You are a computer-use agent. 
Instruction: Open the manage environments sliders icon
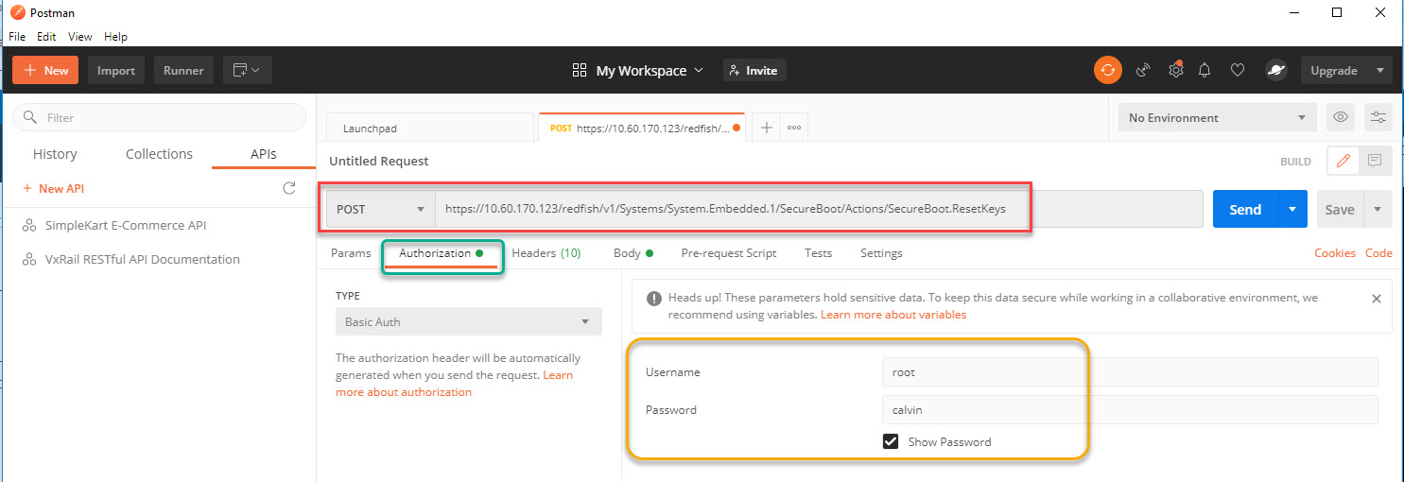point(1378,117)
